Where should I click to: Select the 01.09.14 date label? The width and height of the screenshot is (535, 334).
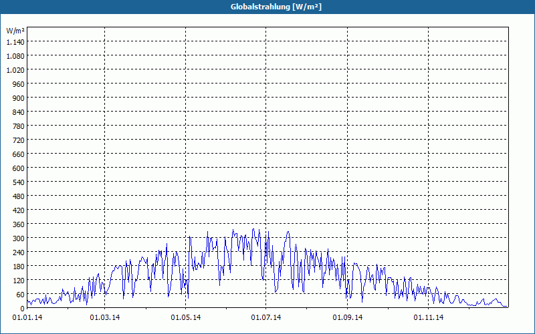coord(348,318)
